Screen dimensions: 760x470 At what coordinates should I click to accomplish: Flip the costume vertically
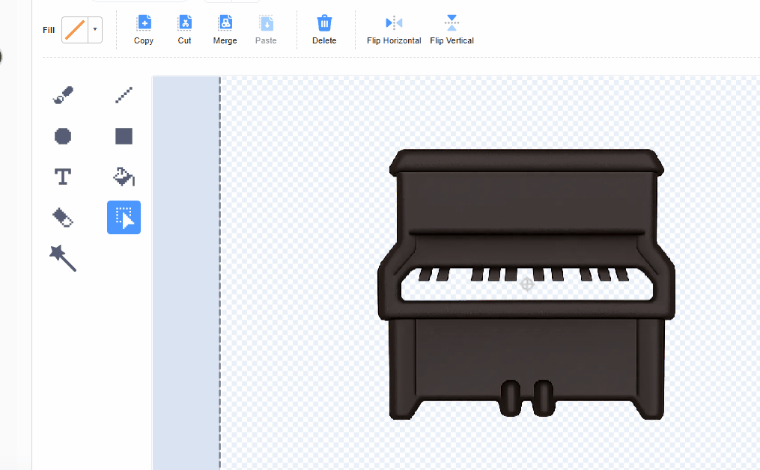tap(452, 29)
